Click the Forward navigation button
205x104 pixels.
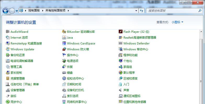[x=12, y=11]
